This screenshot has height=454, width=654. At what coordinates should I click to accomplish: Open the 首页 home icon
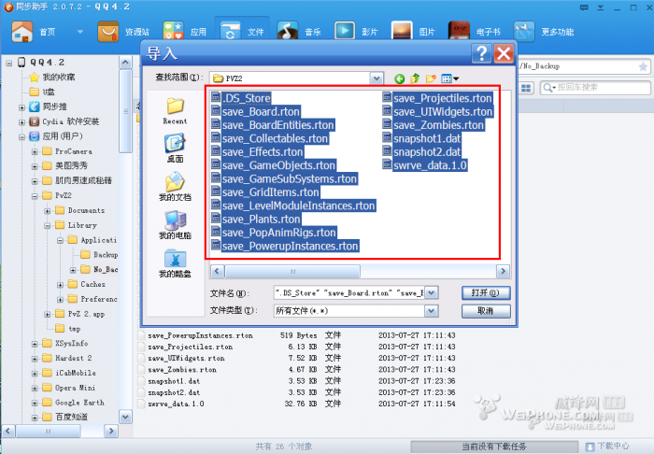tap(22, 32)
